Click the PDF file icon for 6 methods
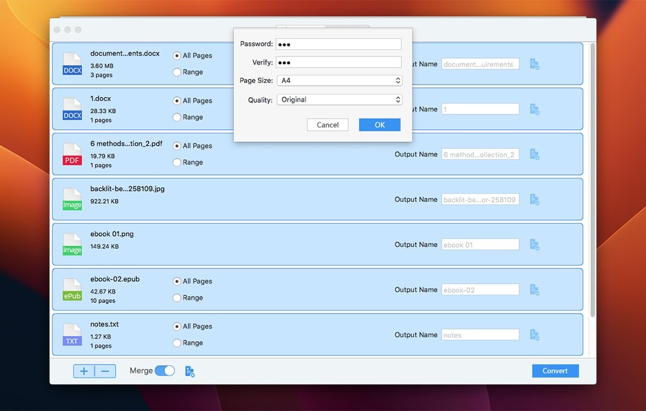646x411 pixels. tap(72, 154)
